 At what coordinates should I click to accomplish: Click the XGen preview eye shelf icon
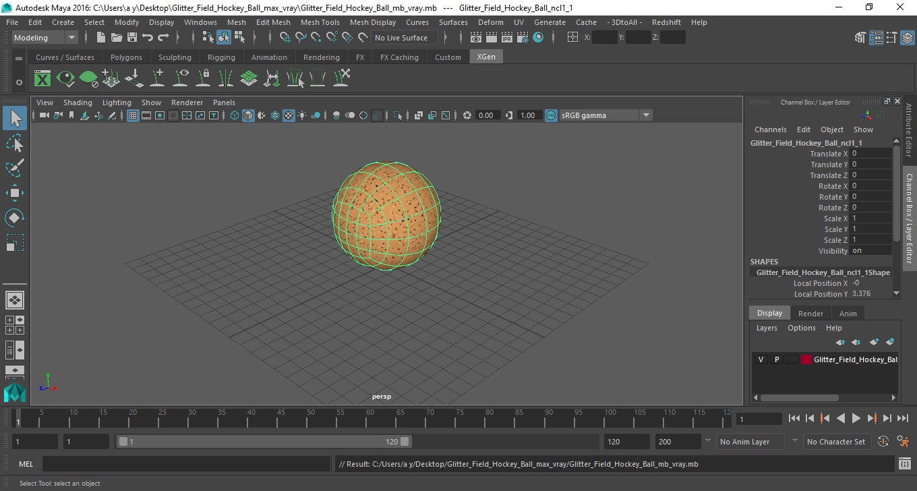[x=65, y=79]
